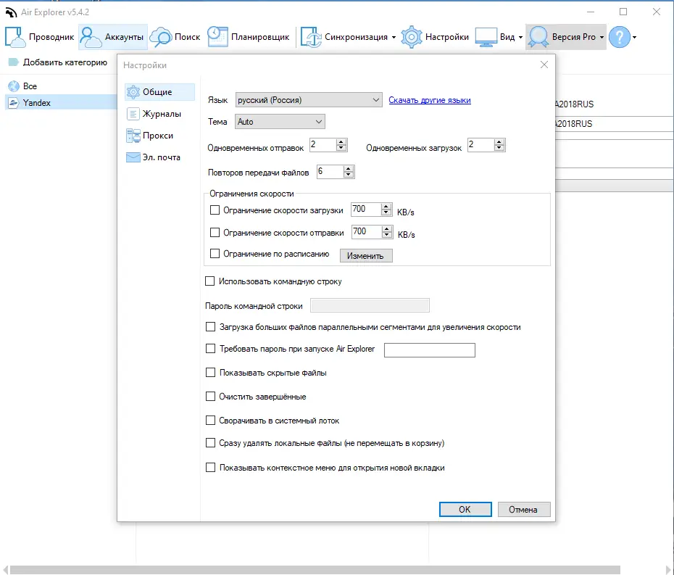
Task: Close the Настройки dialog with X
Action: click(x=544, y=65)
